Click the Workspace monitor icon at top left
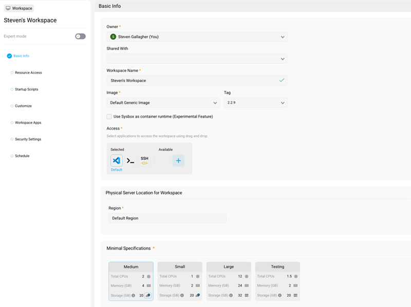The height and width of the screenshot is (307, 411). coord(8,8)
